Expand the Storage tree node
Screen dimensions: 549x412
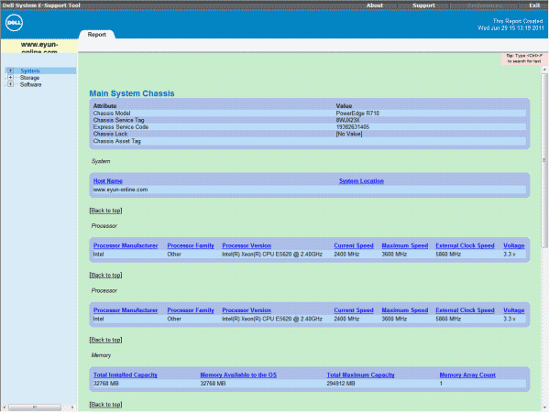(x=10, y=78)
